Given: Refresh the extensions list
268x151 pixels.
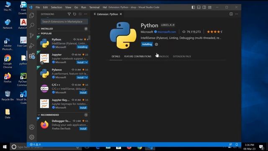Looking at the screenshot, I should coord(75,14).
